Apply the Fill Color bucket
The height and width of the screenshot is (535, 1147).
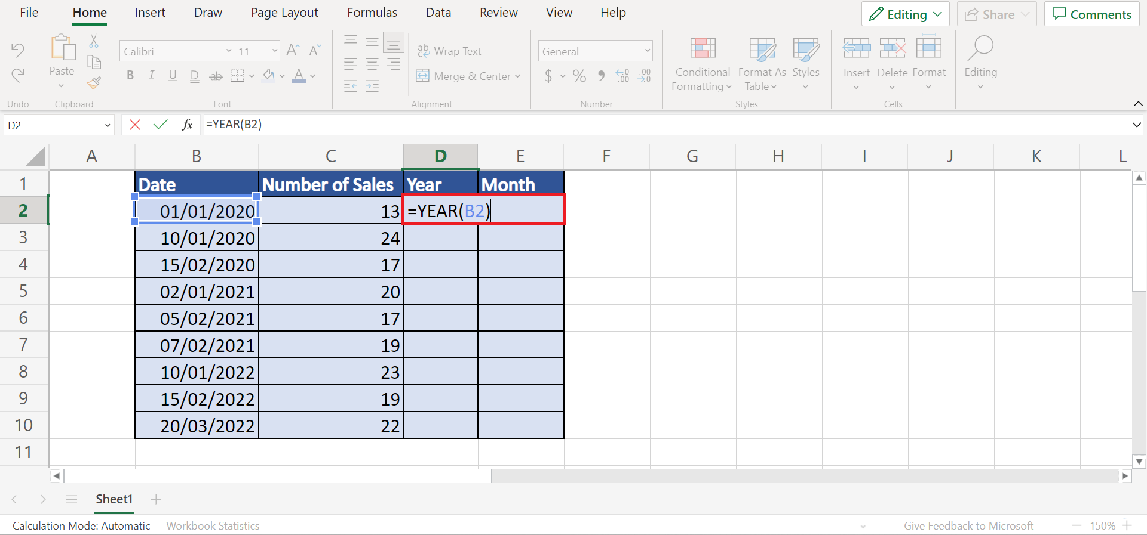point(269,76)
